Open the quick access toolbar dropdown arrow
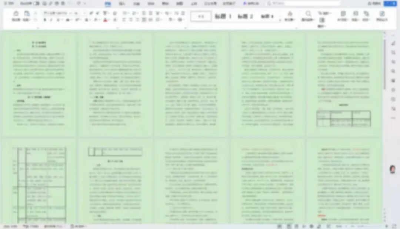Image resolution: width=400 pixels, height=229 pixels. [x=85, y=3]
